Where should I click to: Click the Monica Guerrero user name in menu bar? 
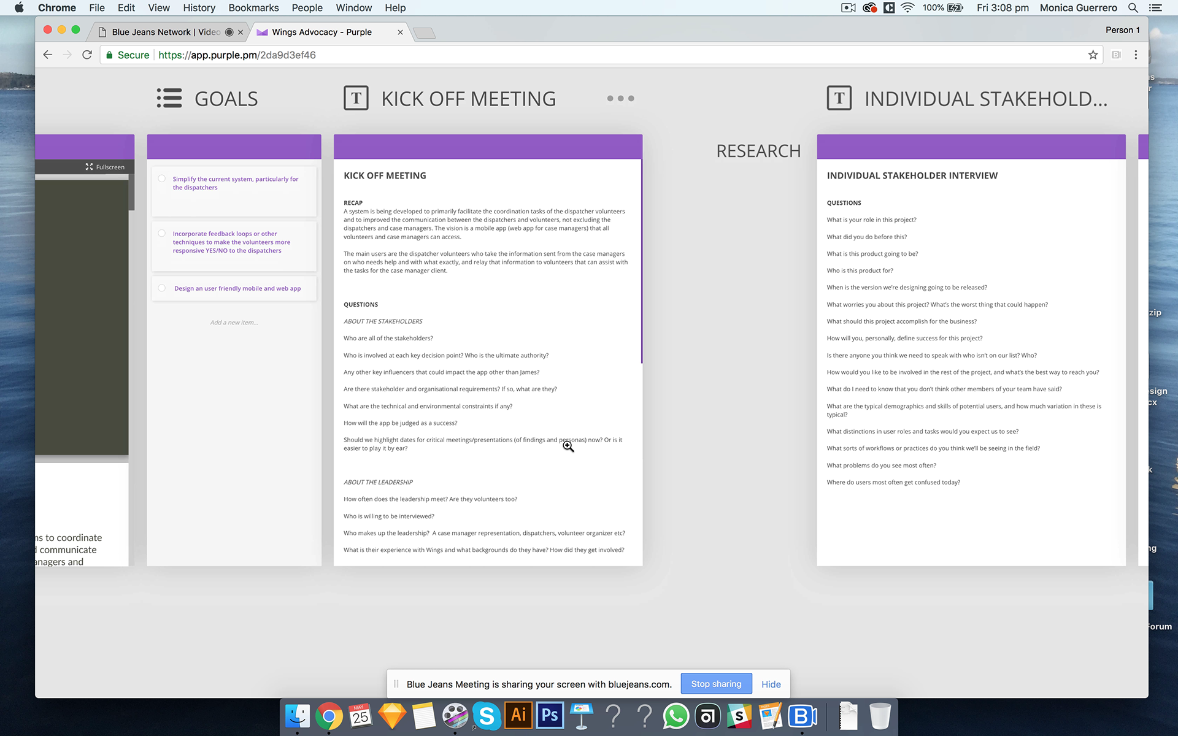pos(1078,7)
